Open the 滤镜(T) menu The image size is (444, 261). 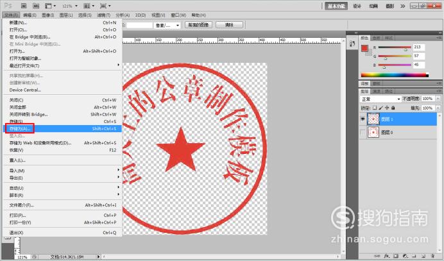click(104, 15)
